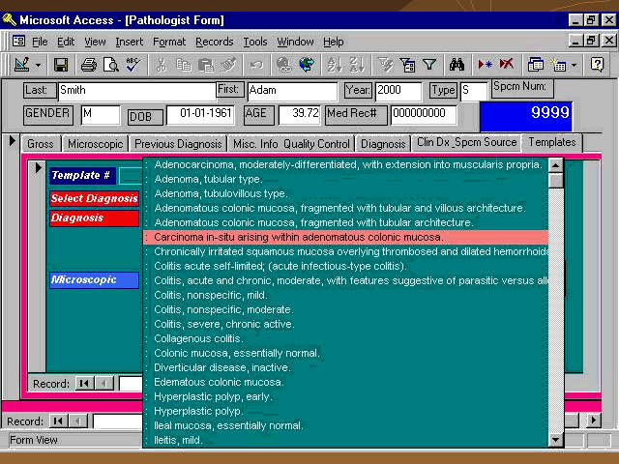Image resolution: width=619 pixels, height=464 pixels.
Task: Expand the View button dropdown arrow
Action: click(x=39, y=65)
